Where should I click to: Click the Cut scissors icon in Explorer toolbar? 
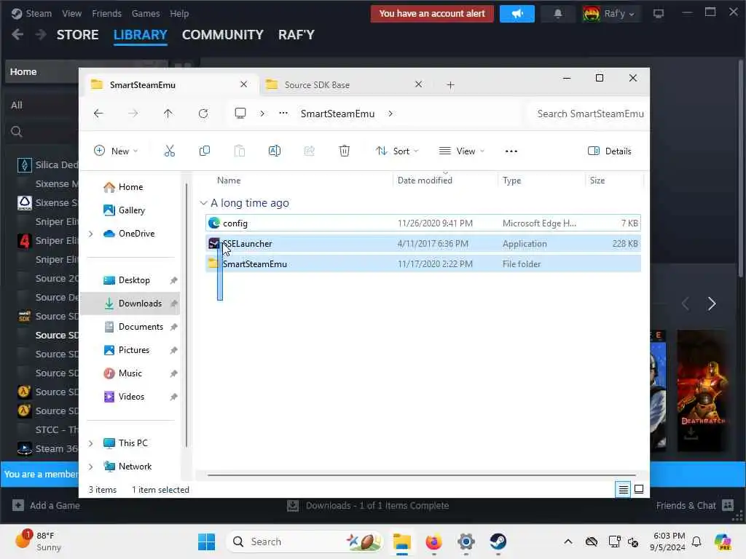point(169,151)
